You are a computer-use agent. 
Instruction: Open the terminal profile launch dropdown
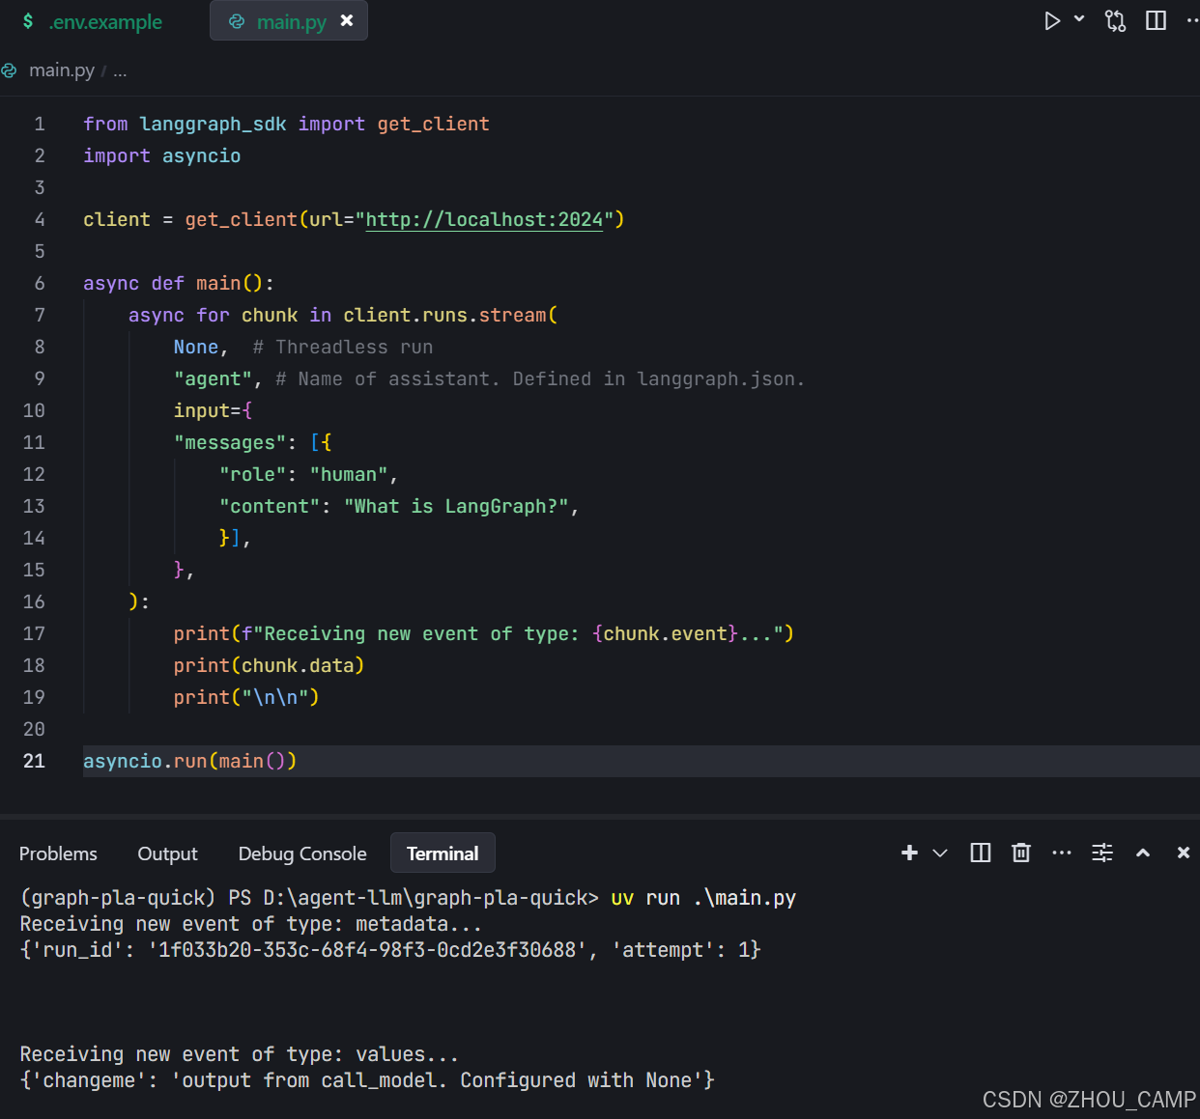[939, 853]
